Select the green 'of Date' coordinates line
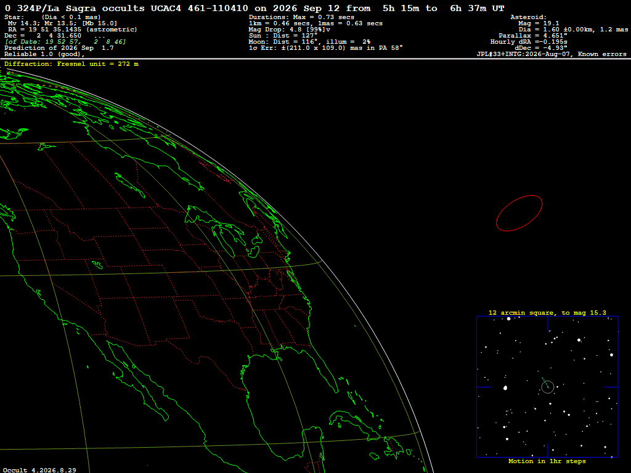 65,42
